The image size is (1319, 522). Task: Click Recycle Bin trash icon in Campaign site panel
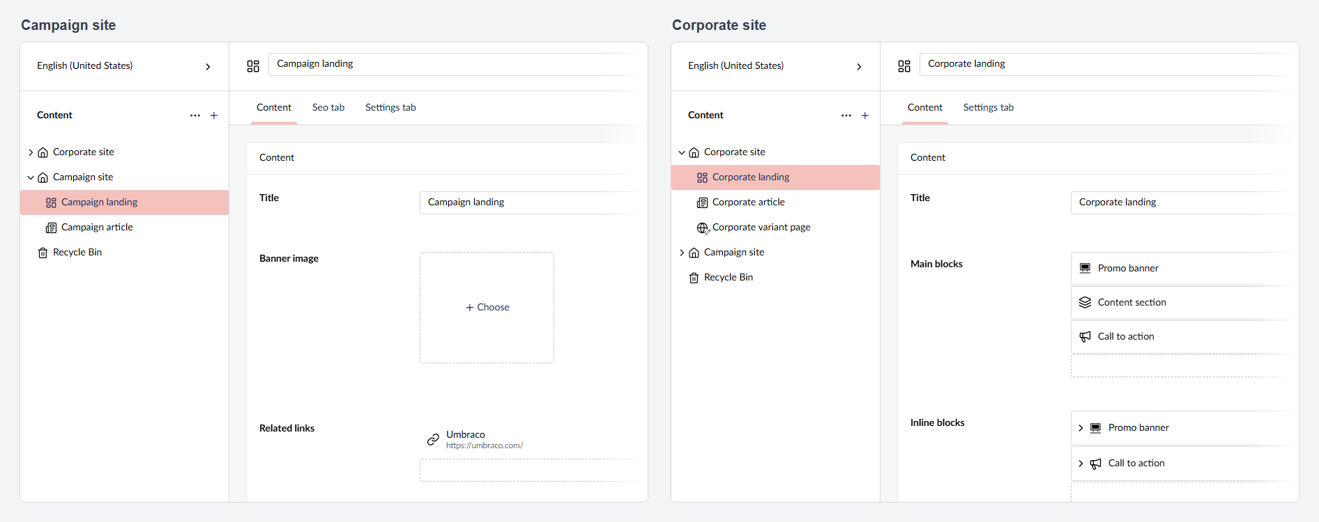click(43, 253)
